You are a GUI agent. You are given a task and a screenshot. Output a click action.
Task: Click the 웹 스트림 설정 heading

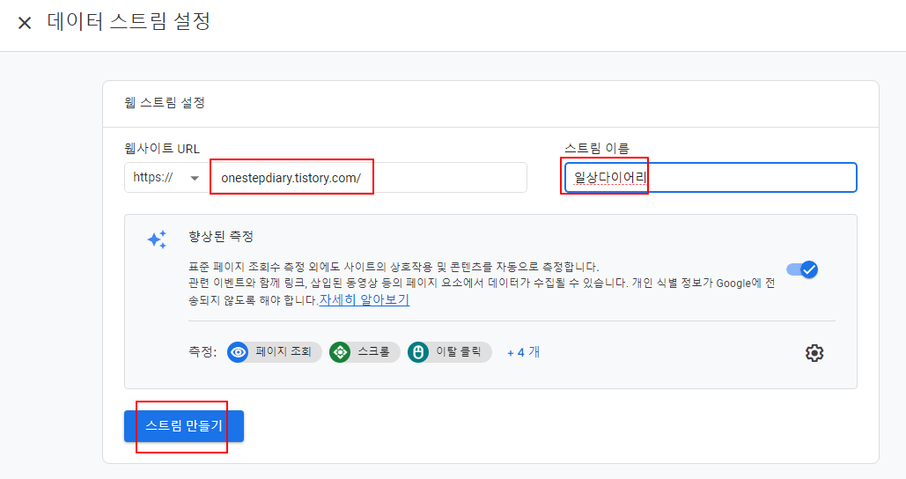click(x=165, y=103)
